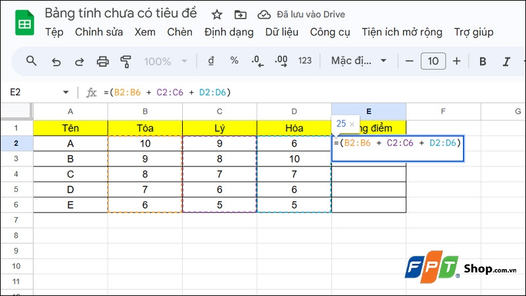
Task: Toggle italic formatting
Action: click(x=506, y=61)
